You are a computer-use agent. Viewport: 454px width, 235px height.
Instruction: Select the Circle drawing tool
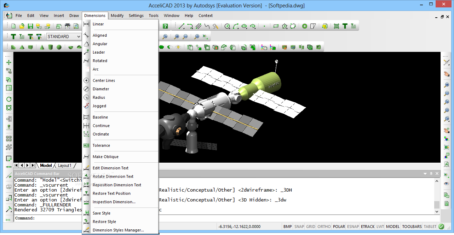click(227, 26)
